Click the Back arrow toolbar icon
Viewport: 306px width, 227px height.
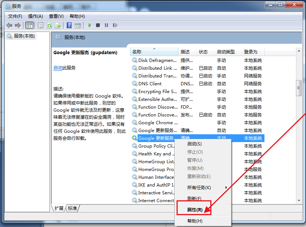coord(9,25)
